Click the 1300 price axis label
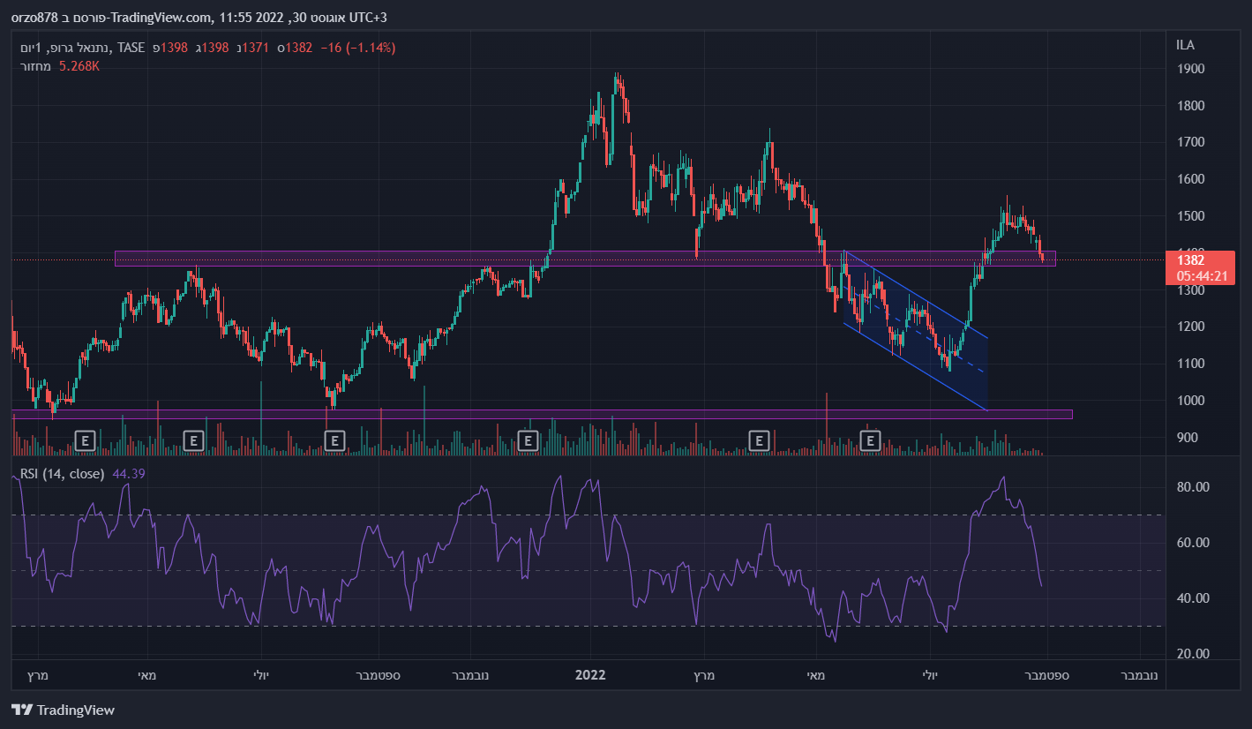Viewport: 1252px width, 729px height. (x=1191, y=290)
